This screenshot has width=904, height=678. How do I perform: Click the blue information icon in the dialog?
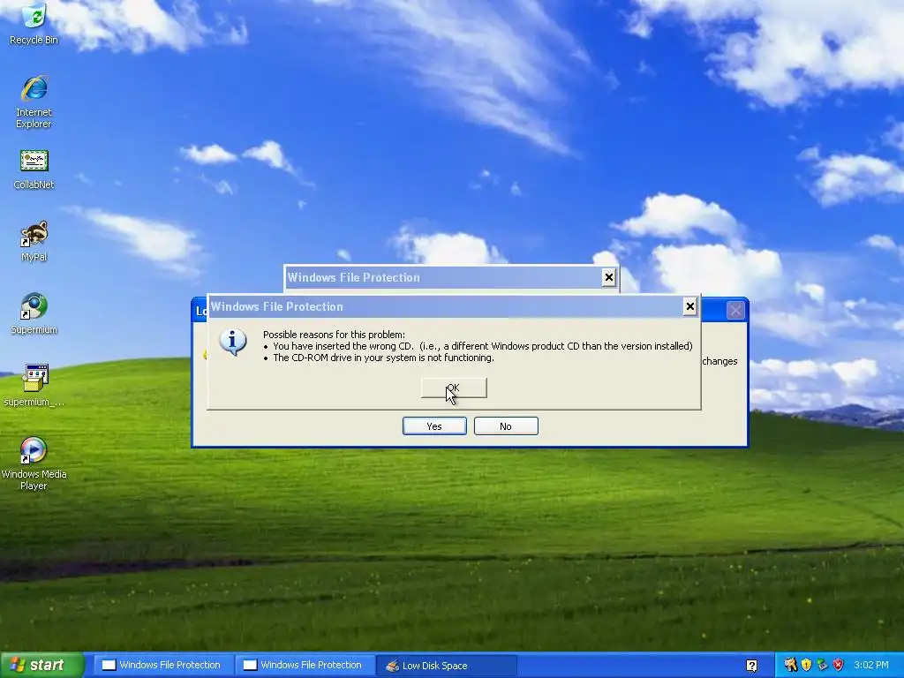click(x=233, y=342)
